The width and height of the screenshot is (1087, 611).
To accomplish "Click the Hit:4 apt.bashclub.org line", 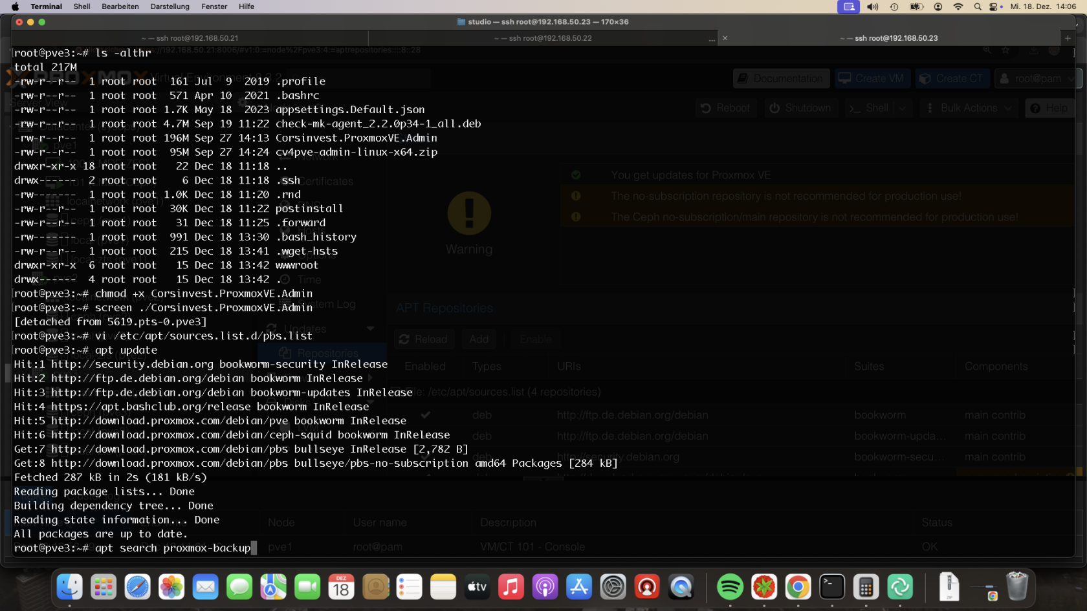I will (192, 407).
